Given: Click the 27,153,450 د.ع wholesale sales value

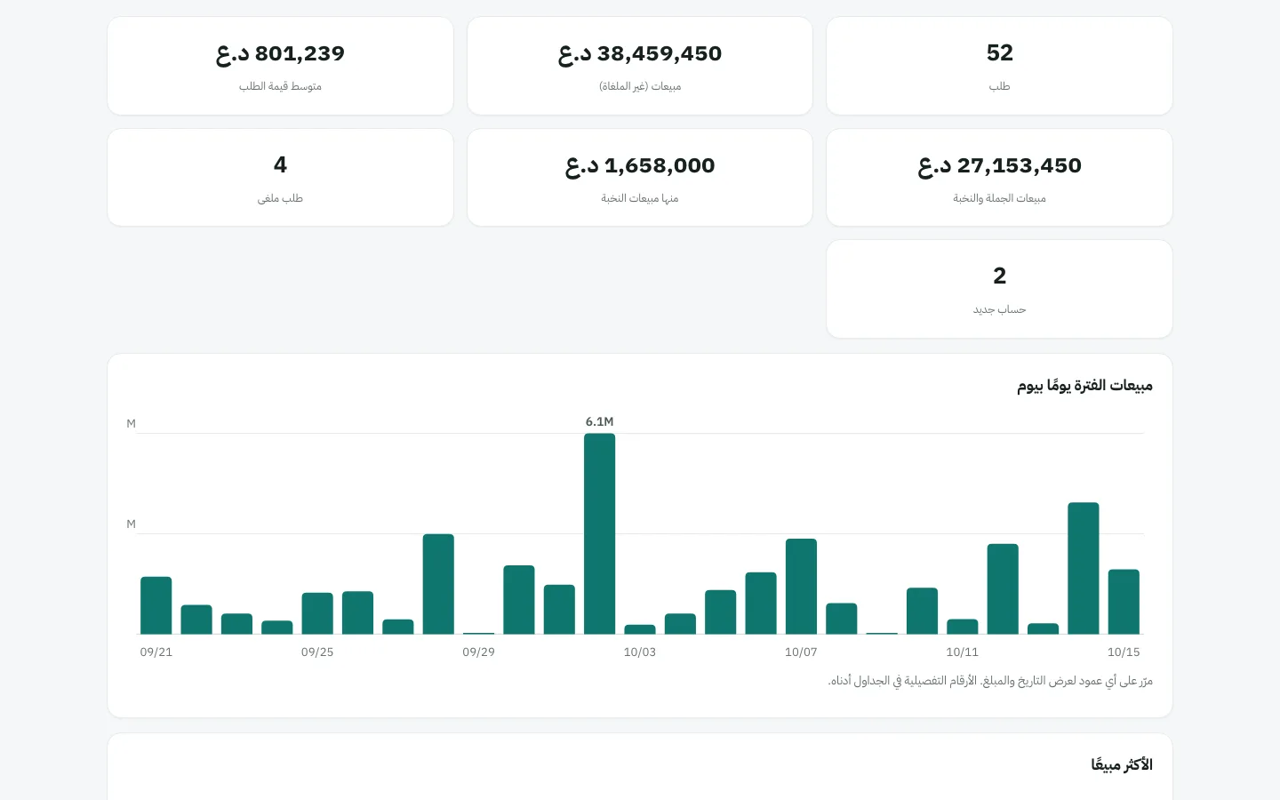Looking at the screenshot, I should coord(1000,166).
